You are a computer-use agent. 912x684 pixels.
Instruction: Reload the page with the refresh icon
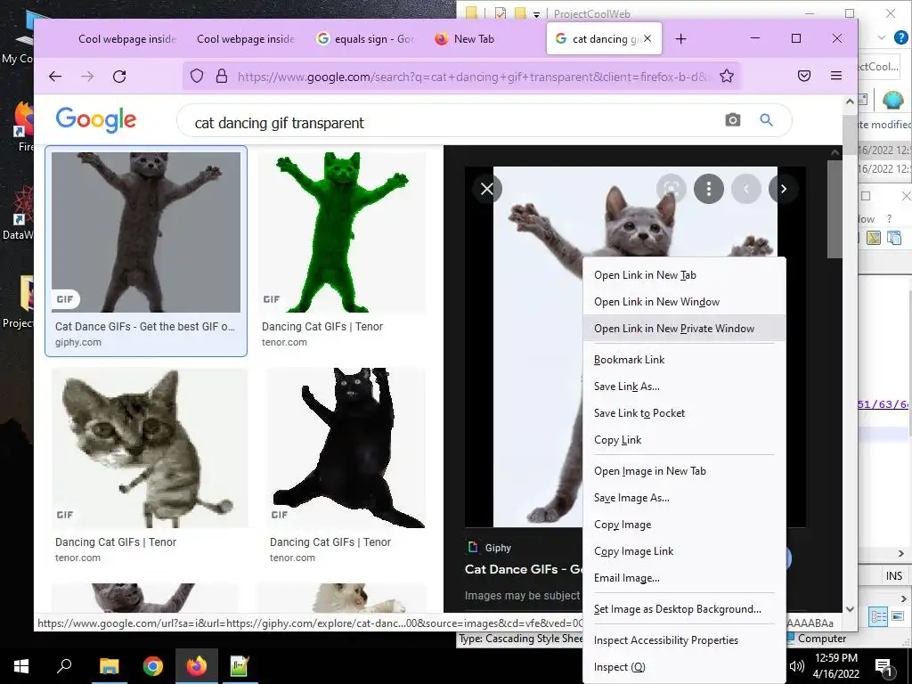[x=119, y=77]
